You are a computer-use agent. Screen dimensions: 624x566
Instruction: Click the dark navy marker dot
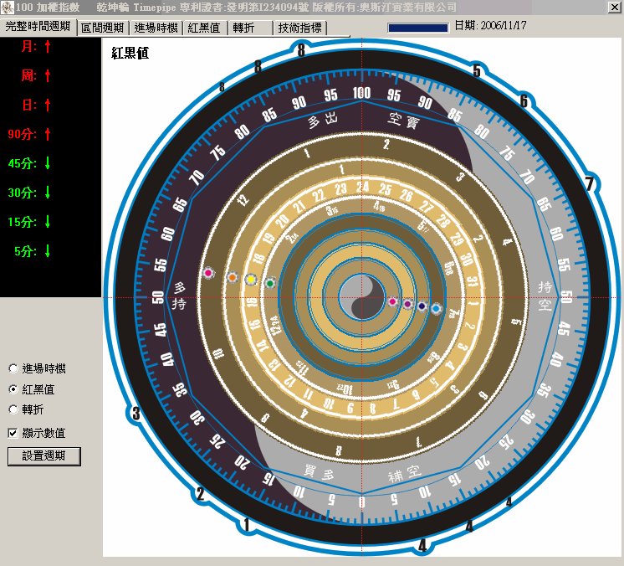422,307
